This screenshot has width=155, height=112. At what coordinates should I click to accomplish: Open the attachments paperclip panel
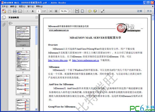[x=4, y=25]
